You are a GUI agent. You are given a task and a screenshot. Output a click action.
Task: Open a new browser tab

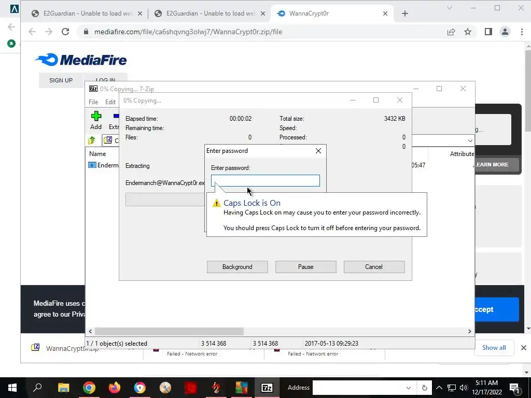(404, 13)
